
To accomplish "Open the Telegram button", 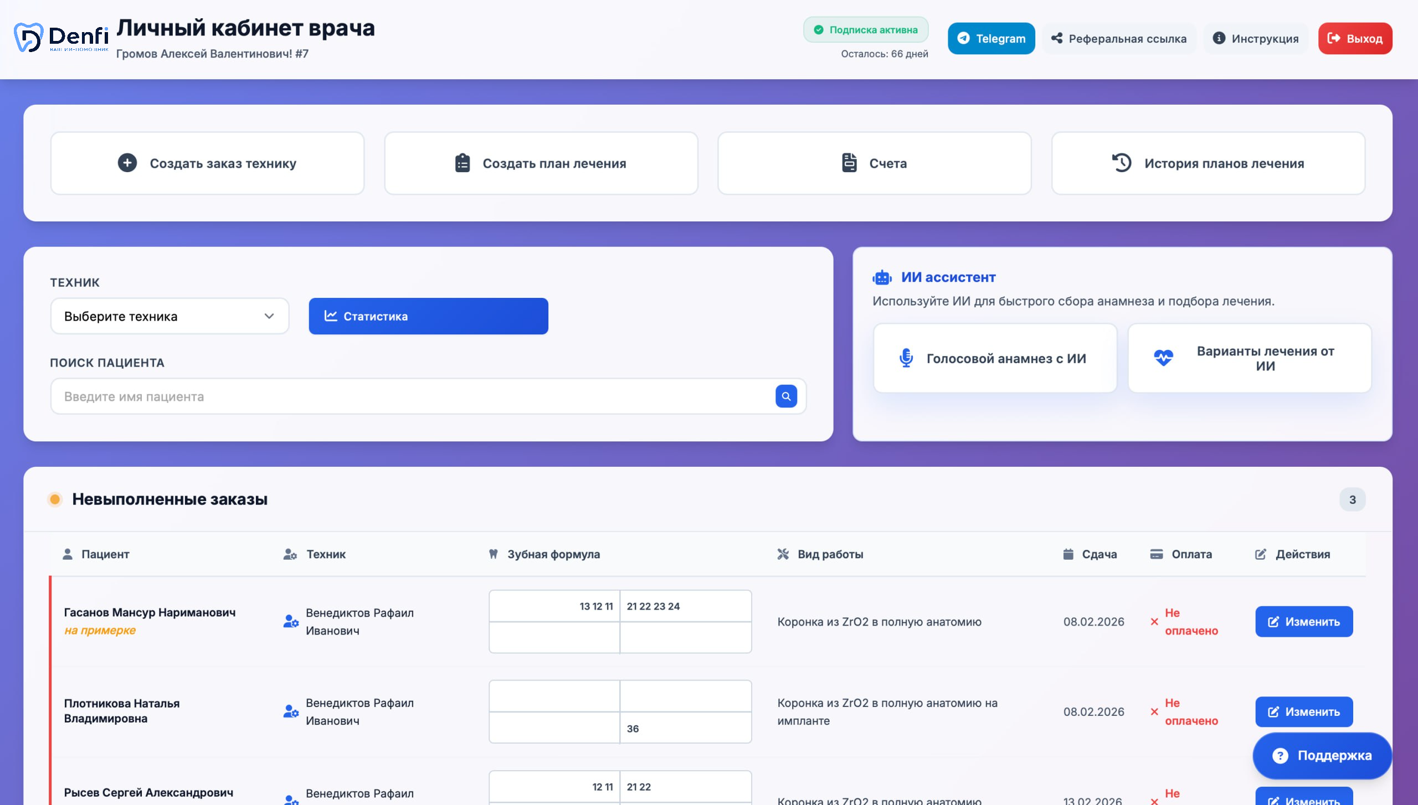I will coord(991,38).
